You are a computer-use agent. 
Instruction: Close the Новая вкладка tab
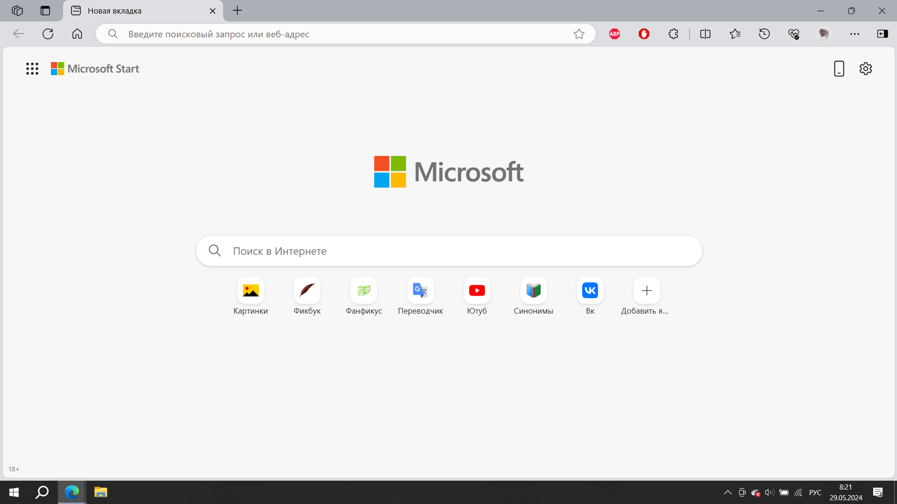point(213,11)
